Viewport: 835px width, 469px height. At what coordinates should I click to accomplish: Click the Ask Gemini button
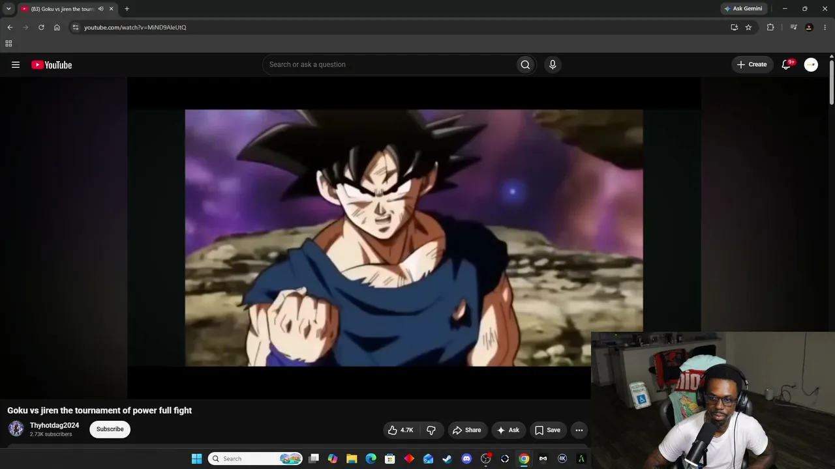coord(743,9)
